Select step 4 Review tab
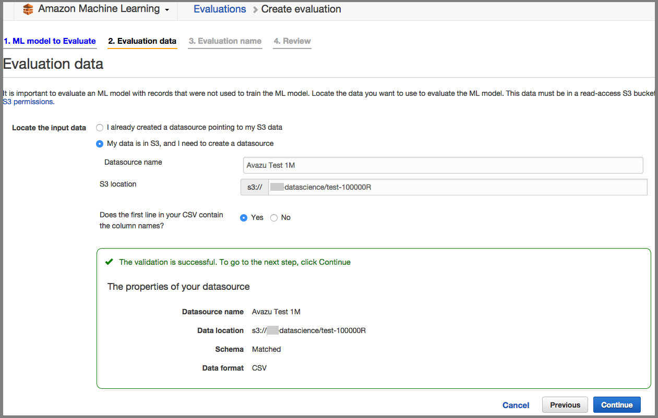658x418 pixels. pos(292,41)
